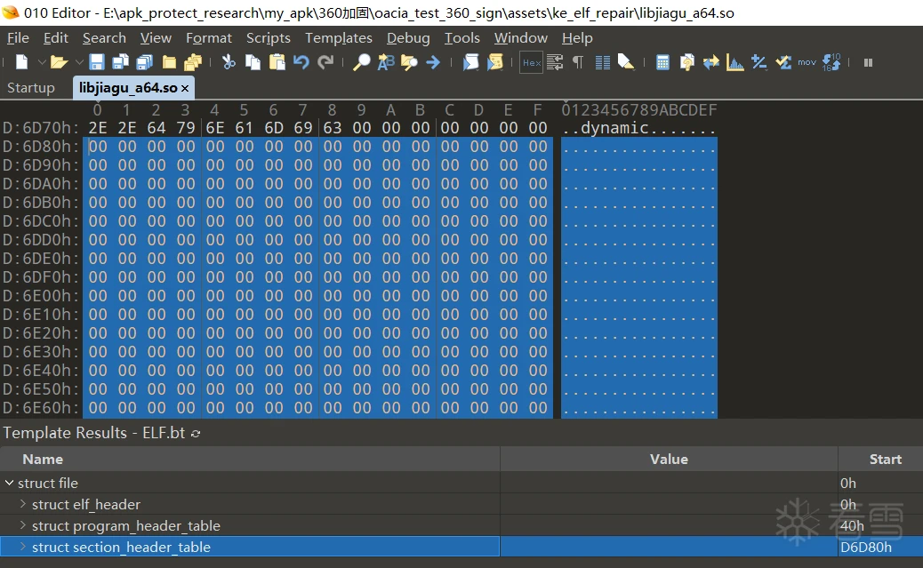This screenshot has width=923, height=568.
Task: Click the base converter 10/16 icon
Action: coord(831,62)
